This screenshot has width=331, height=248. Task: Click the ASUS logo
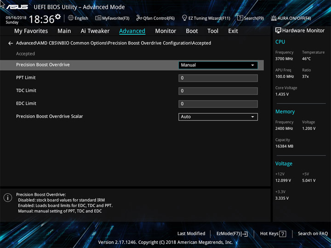point(17,7)
